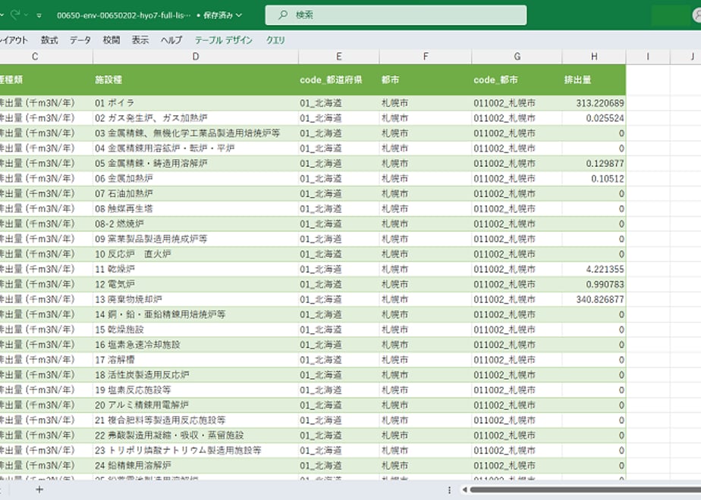Select the cell 04 金属精錬用溶鉱炉・転炉・平炉
Viewport: 701px width, 500px height.
tap(196, 148)
